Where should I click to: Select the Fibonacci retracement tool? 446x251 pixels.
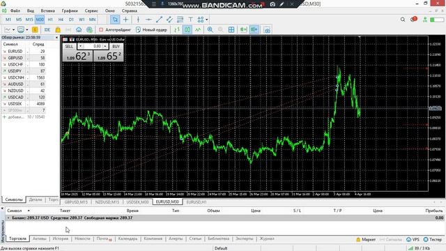pyautogui.click(x=180, y=20)
